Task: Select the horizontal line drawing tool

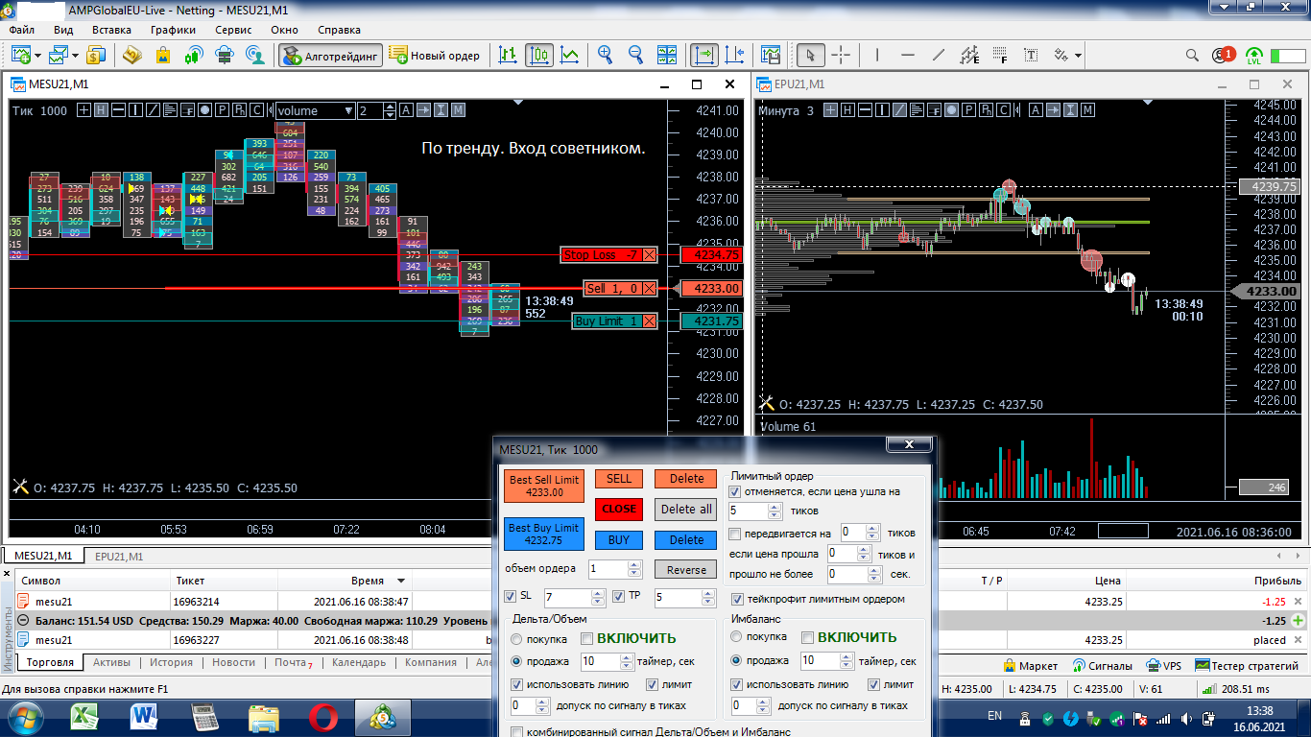Action: click(908, 55)
